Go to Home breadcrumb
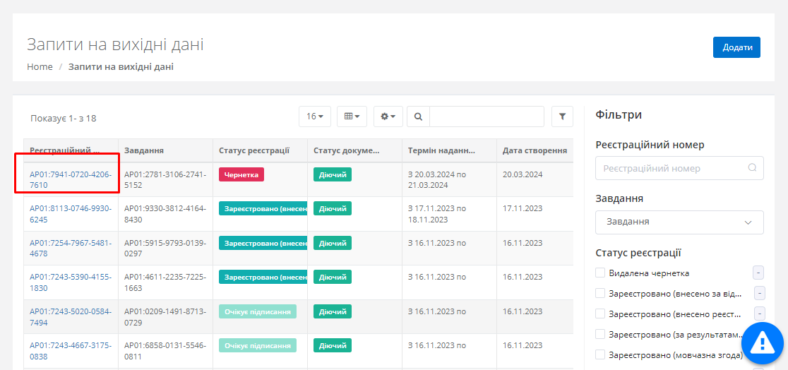 [40, 67]
